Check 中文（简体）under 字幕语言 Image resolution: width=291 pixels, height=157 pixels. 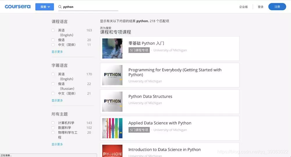click(x=53, y=94)
